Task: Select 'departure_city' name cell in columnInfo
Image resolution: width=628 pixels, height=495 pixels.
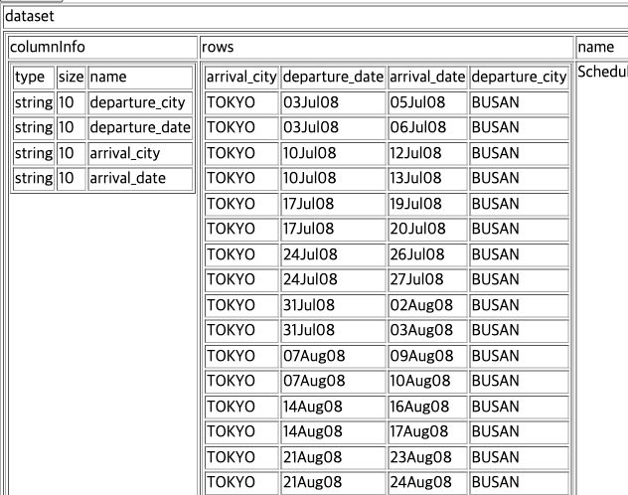Action: tap(140, 103)
